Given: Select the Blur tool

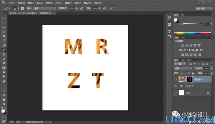Looking at the screenshot, I should 4,72.
